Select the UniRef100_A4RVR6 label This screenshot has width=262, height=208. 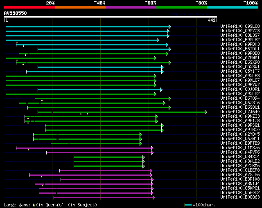click(240, 152)
